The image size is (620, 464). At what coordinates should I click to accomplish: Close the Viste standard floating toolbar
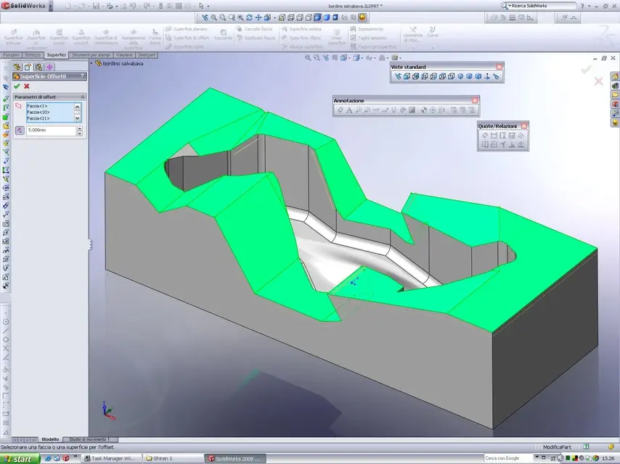click(x=499, y=67)
